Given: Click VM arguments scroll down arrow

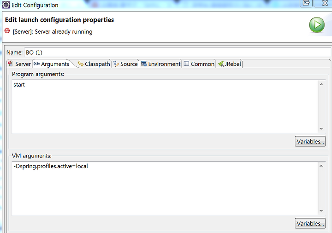Looking at the screenshot, I should 321,211.
